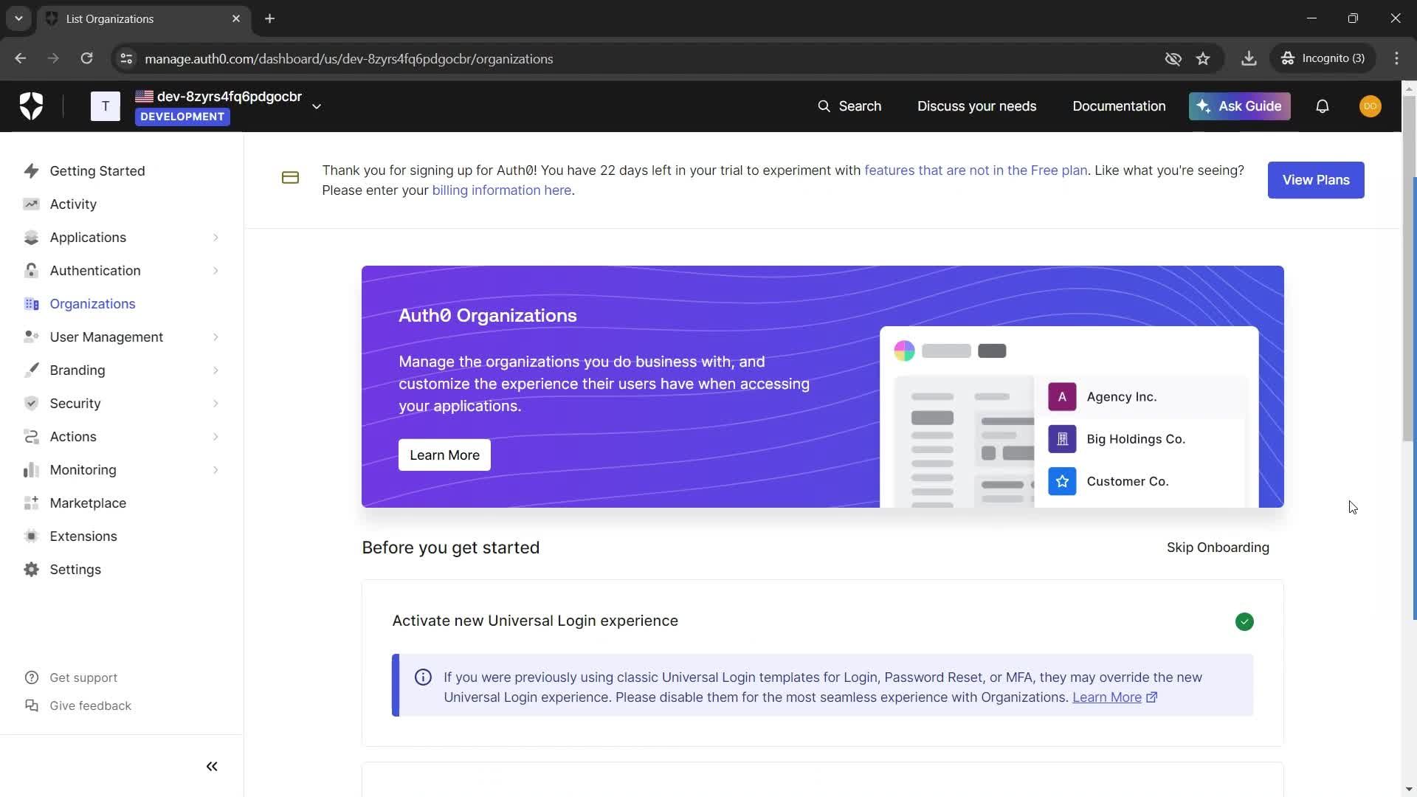Screen dimensions: 1417x797
Task: Click the Get support link
Action: click(x=83, y=677)
